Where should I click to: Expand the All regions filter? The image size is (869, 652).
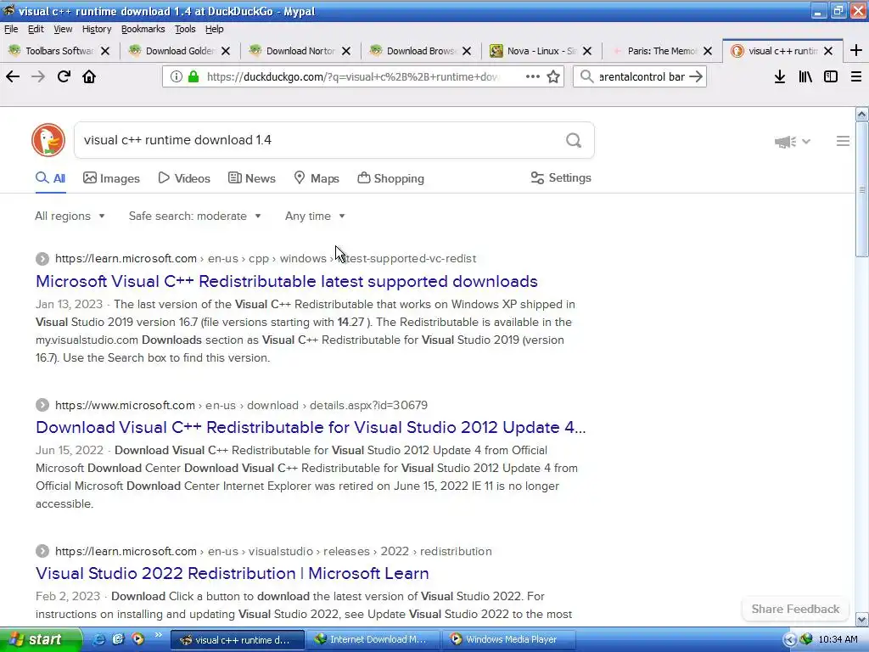70,216
